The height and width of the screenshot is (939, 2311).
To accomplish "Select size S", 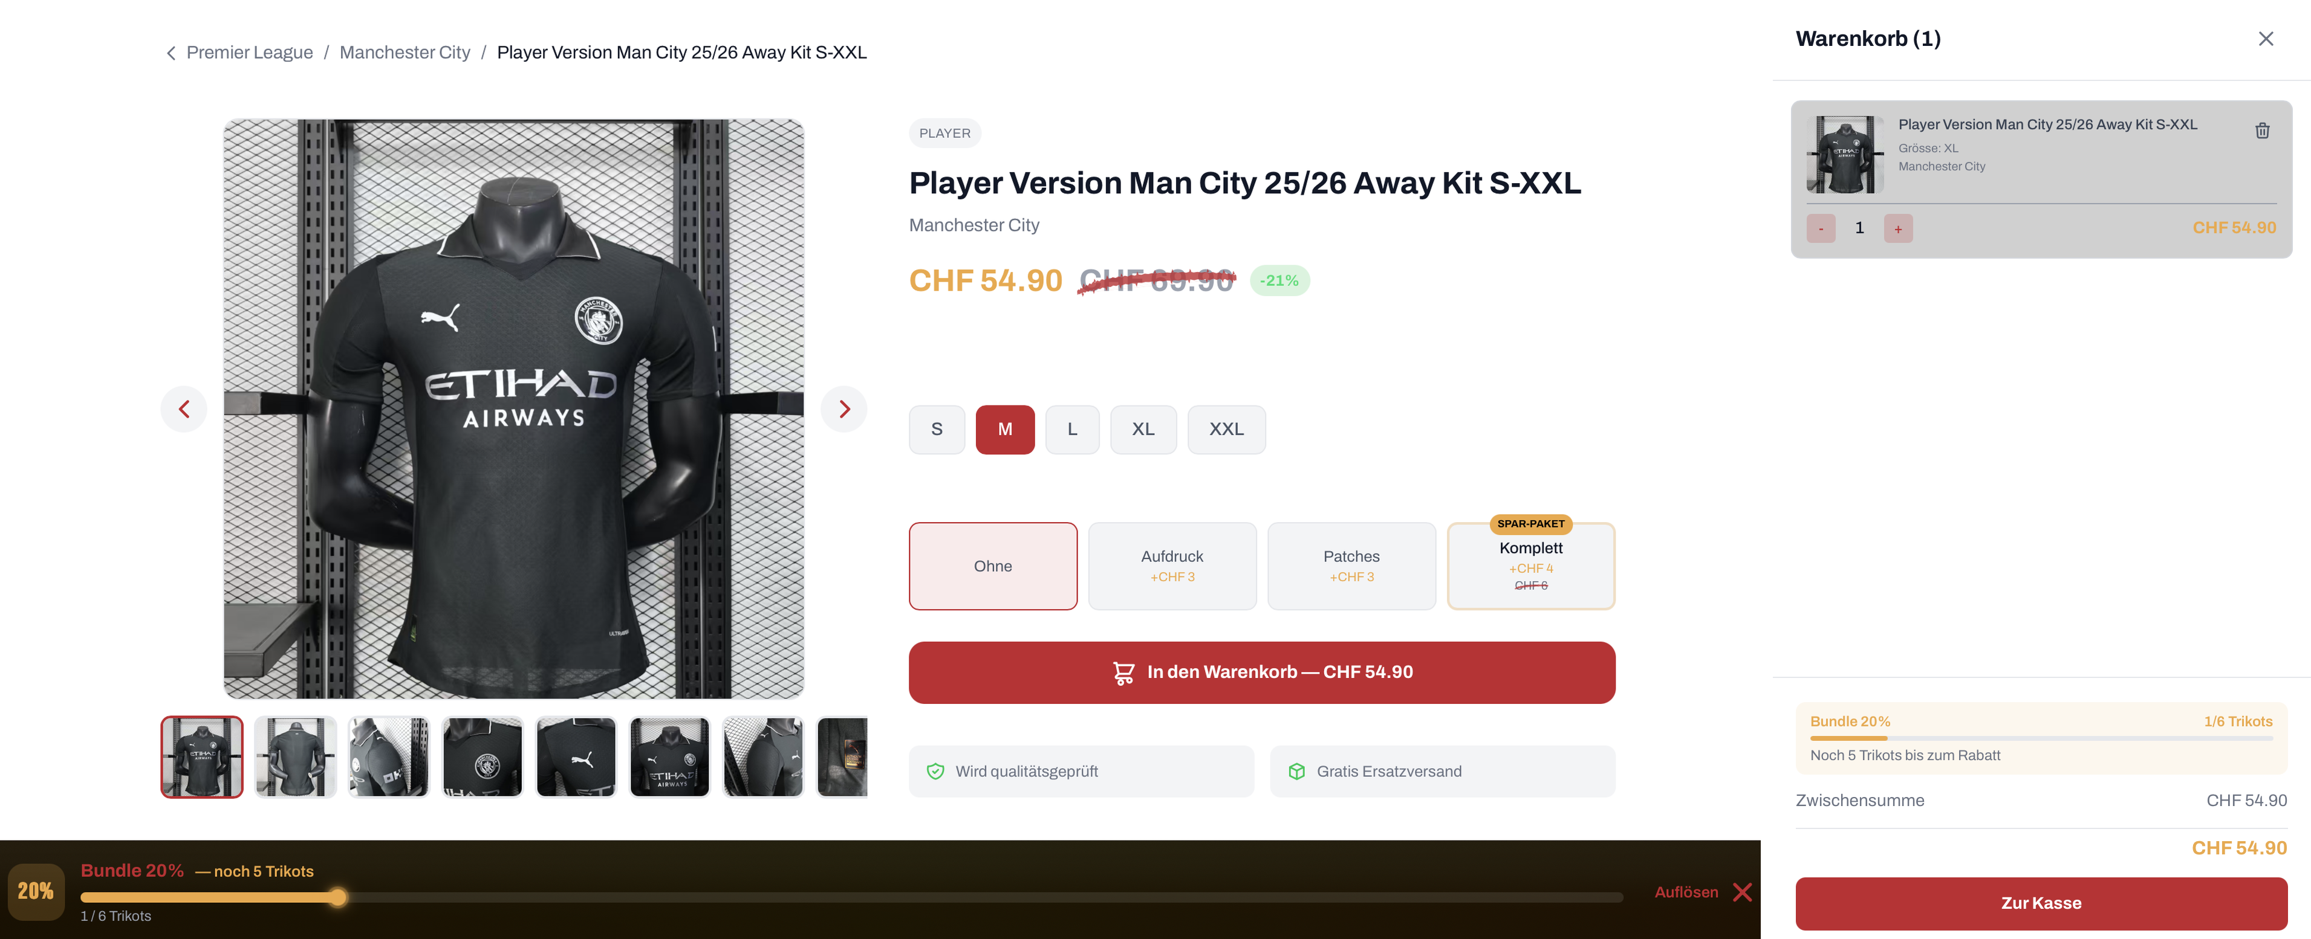I will [937, 430].
